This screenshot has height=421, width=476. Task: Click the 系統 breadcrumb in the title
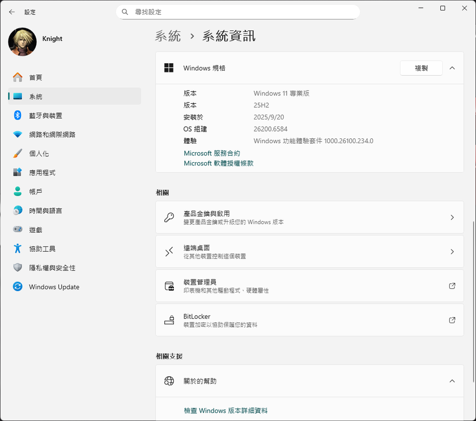pos(168,36)
